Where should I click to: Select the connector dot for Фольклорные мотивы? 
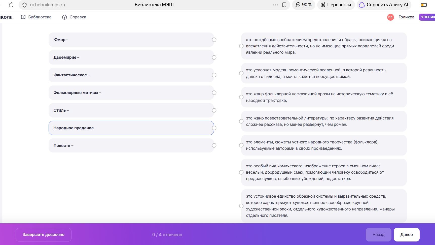[214, 93]
